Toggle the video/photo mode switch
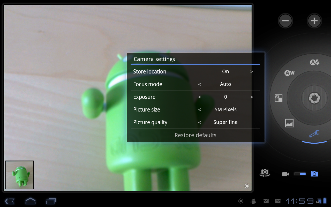Screen dimensions: 331x207 coord(300,174)
